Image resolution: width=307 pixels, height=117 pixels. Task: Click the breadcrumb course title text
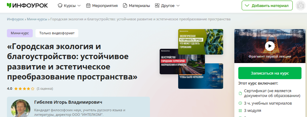tap(140, 19)
